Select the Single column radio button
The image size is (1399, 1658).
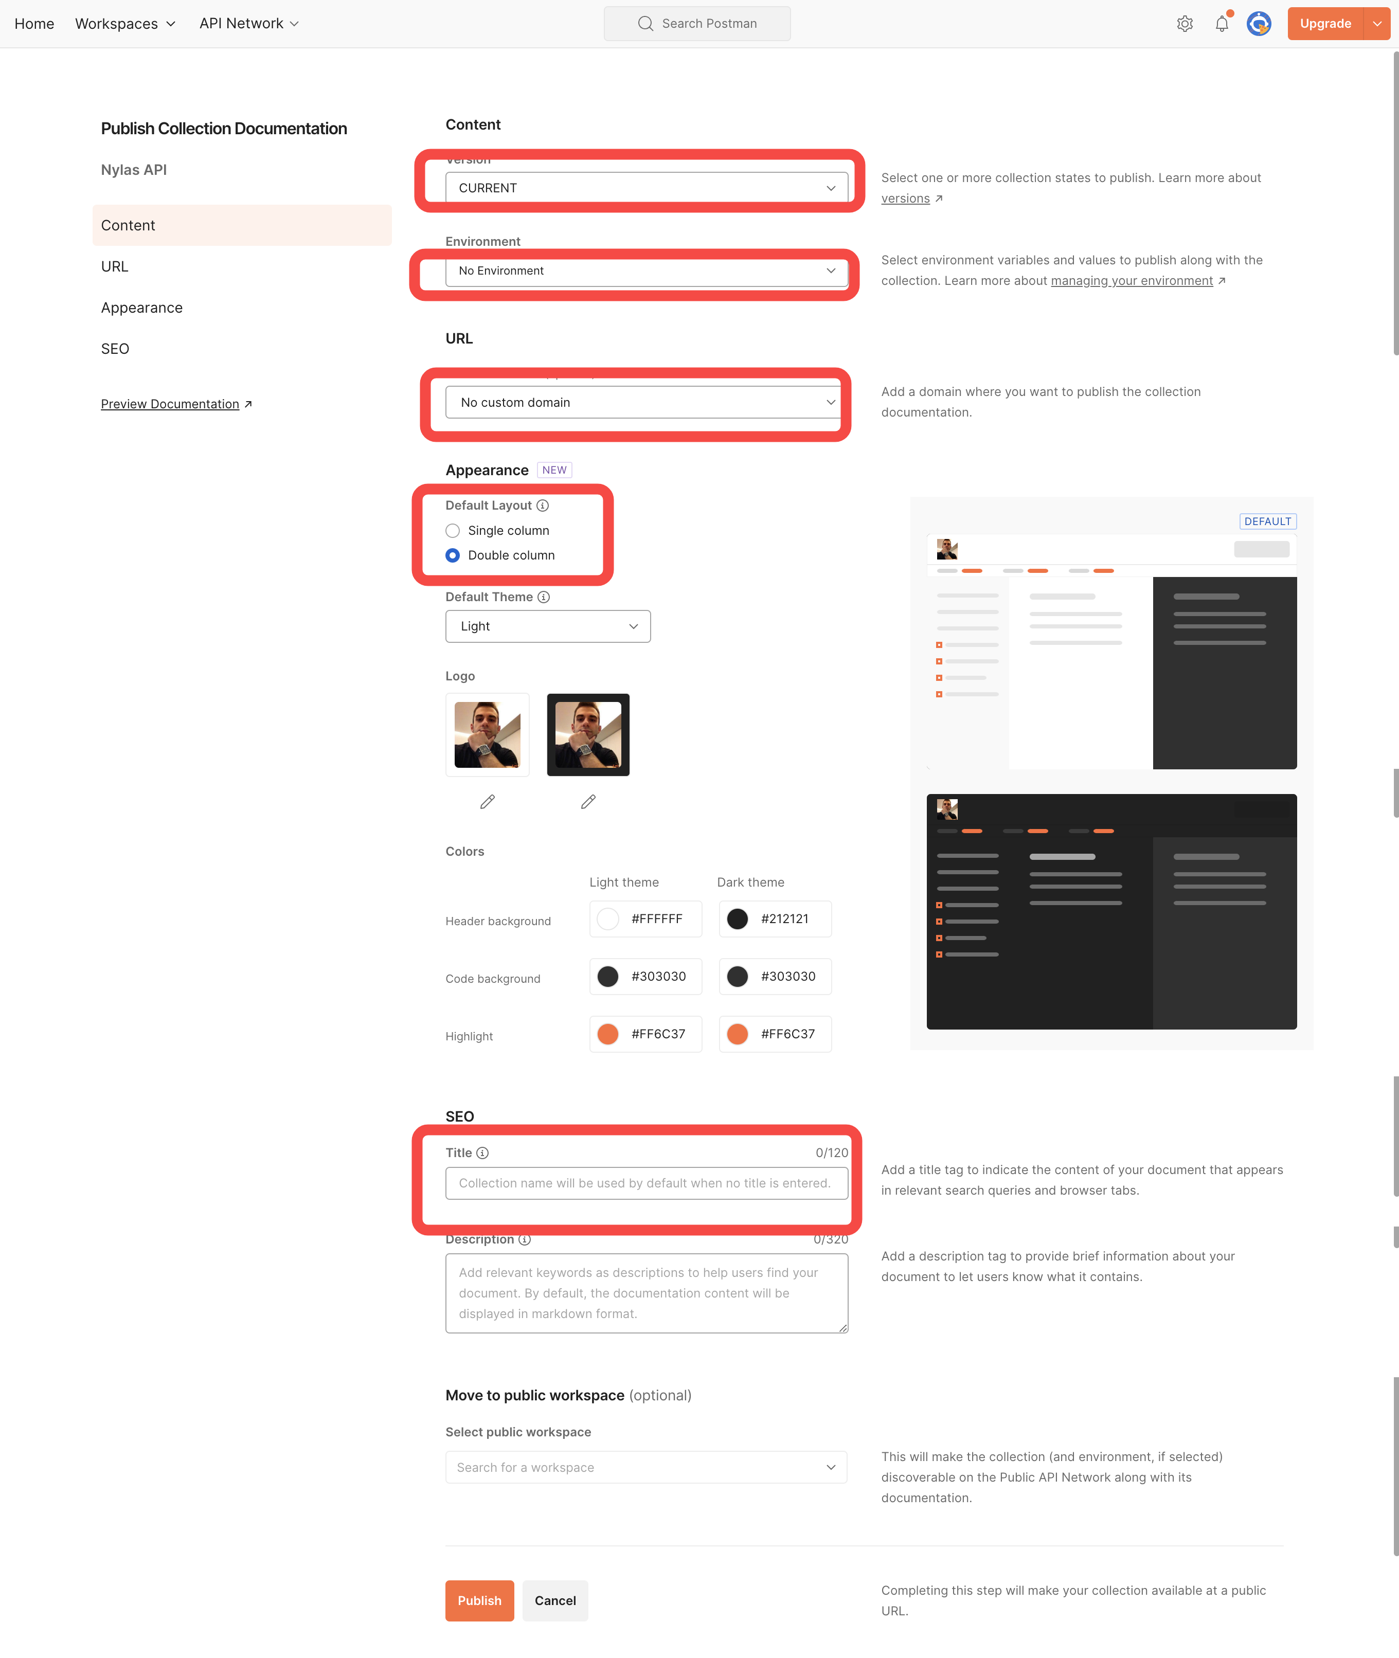pyautogui.click(x=453, y=530)
